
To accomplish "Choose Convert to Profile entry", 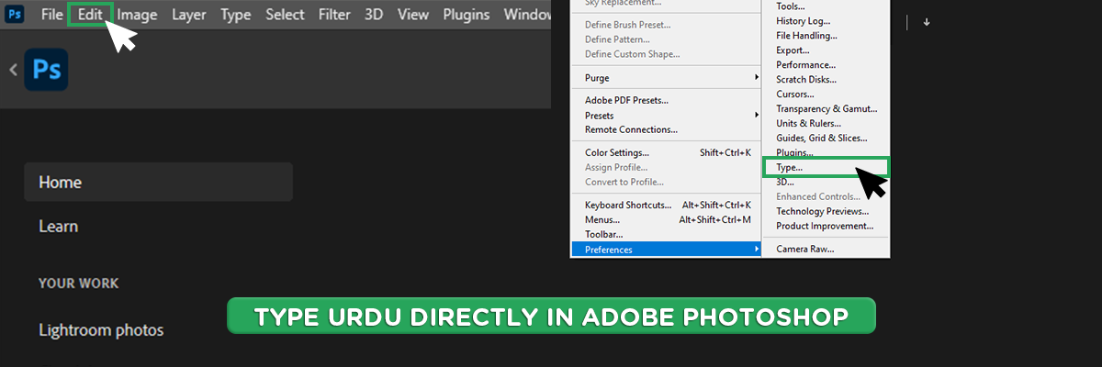I will (x=626, y=182).
